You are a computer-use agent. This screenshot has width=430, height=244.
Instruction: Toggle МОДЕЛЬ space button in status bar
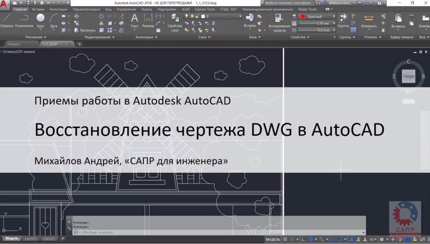coord(273,239)
